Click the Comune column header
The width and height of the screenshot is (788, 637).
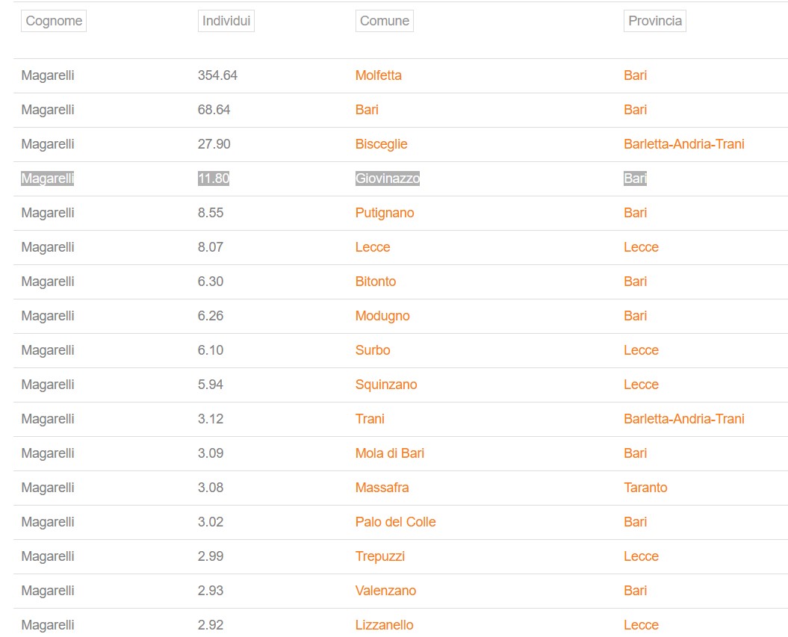(x=385, y=21)
